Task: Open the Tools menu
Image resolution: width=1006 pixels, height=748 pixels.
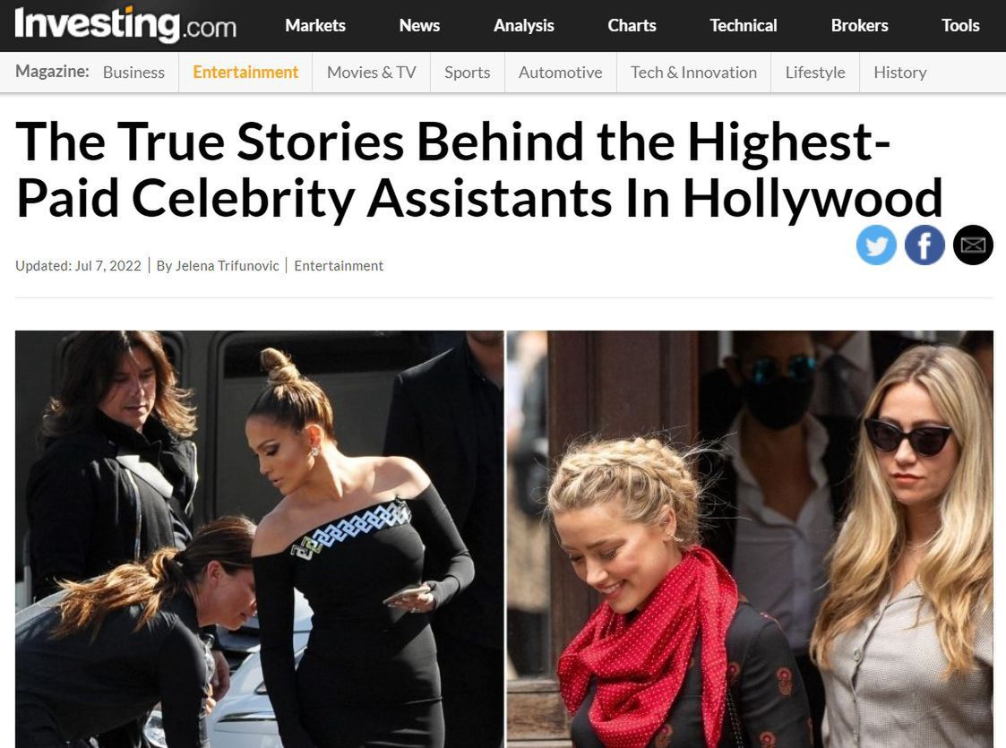Action: [x=959, y=26]
